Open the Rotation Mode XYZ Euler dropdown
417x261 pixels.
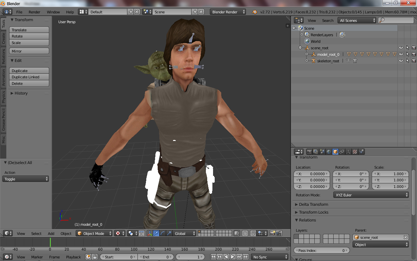(x=371, y=195)
